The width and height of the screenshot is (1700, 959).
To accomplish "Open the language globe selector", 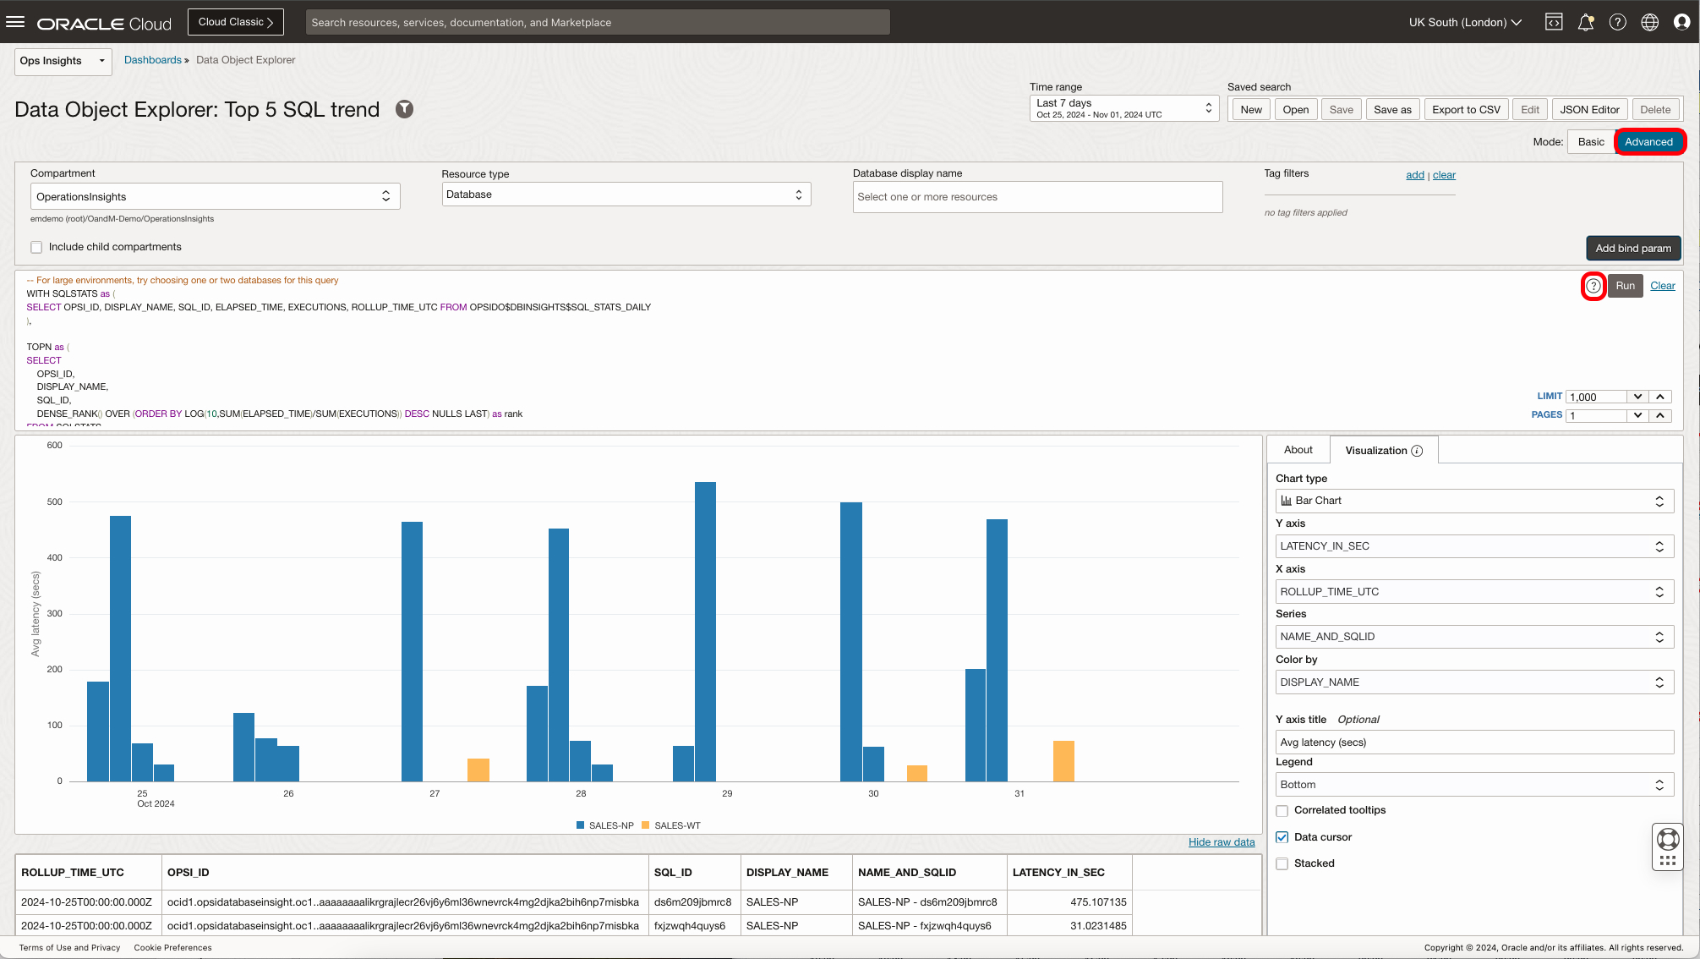I will [1650, 22].
